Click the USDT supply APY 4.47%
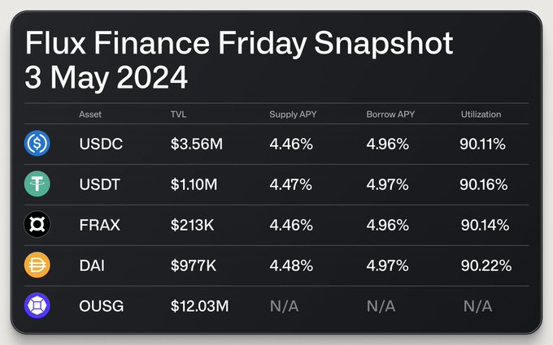Viewport: 553px width, 345px height. point(290,185)
